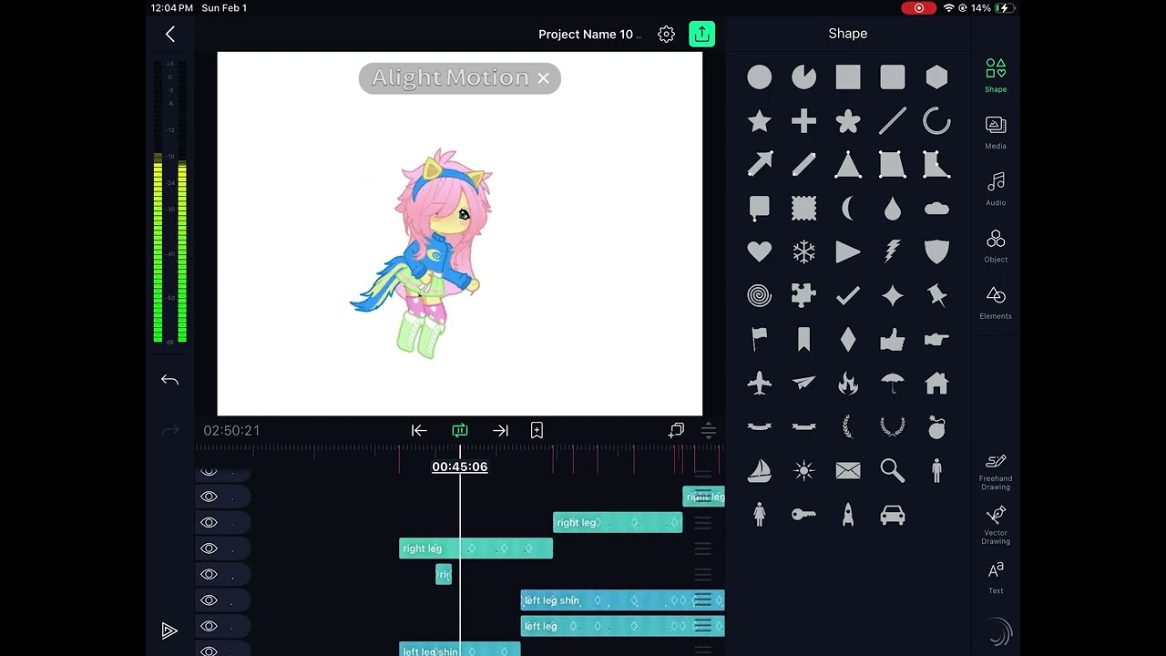Viewport: 1166px width, 656px height.
Task: Choose the diagonal line shape
Action: 893,121
